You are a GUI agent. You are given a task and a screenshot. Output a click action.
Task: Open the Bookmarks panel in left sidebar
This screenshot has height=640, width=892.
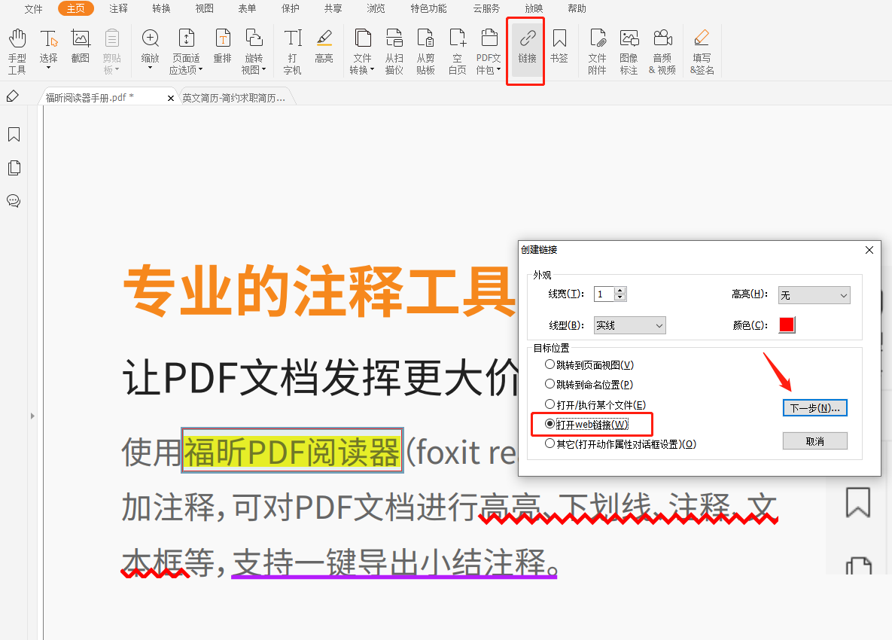pyautogui.click(x=14, y=134)
